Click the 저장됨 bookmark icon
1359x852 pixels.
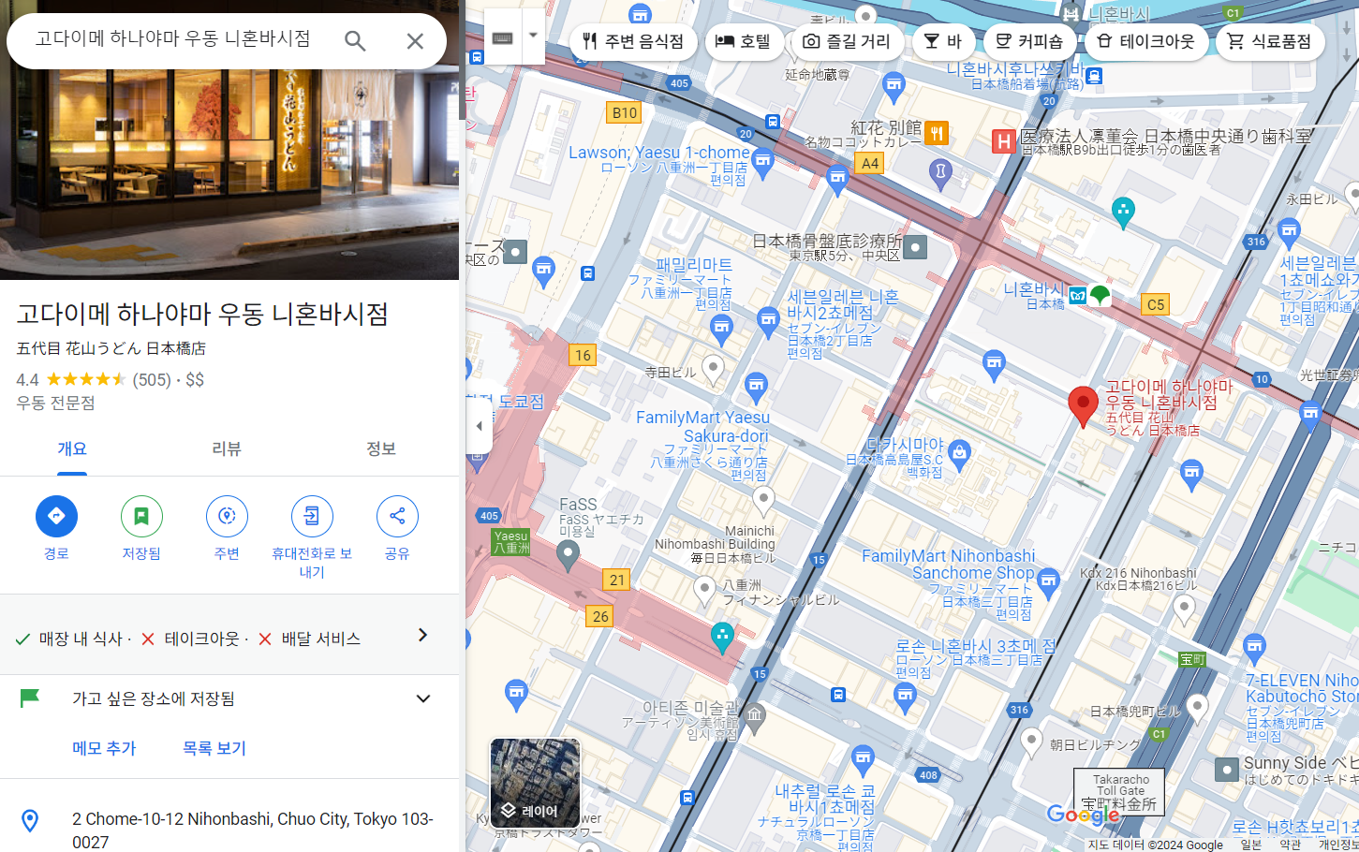tap(141, 516)
